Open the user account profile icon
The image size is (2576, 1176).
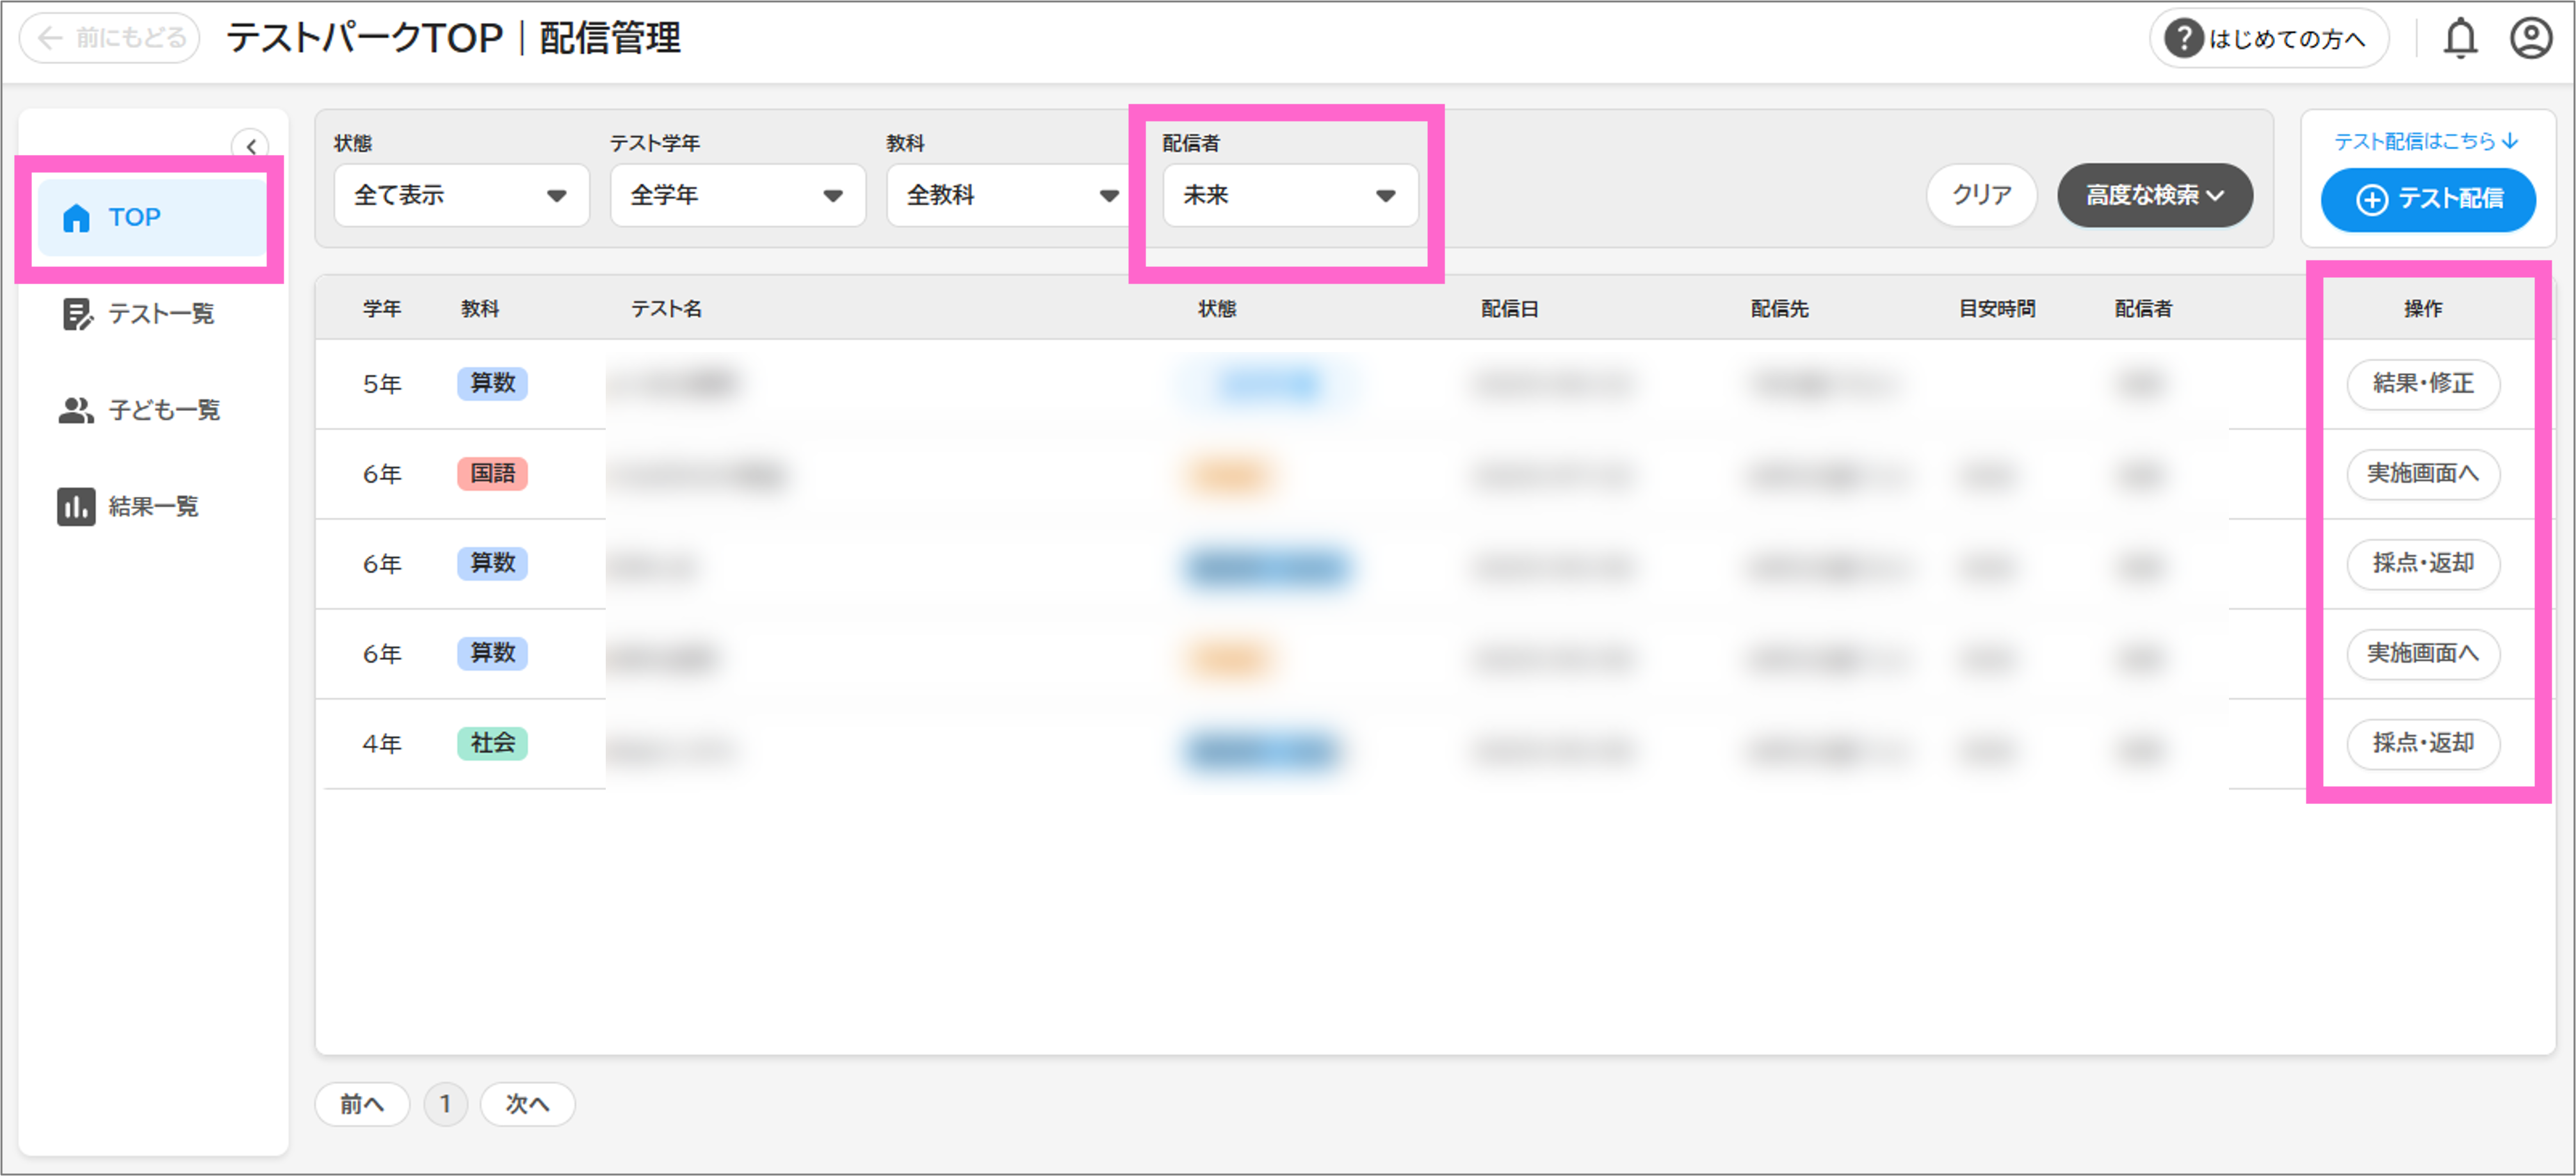pos(2530,39)
